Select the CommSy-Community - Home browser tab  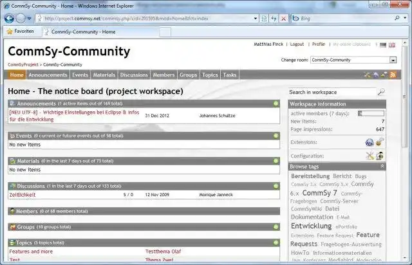click(100, 32)
